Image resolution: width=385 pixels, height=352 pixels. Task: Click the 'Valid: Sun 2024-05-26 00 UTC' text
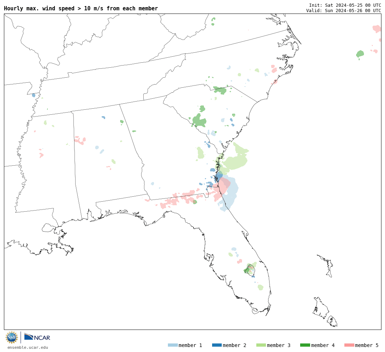tap(344, 11)
